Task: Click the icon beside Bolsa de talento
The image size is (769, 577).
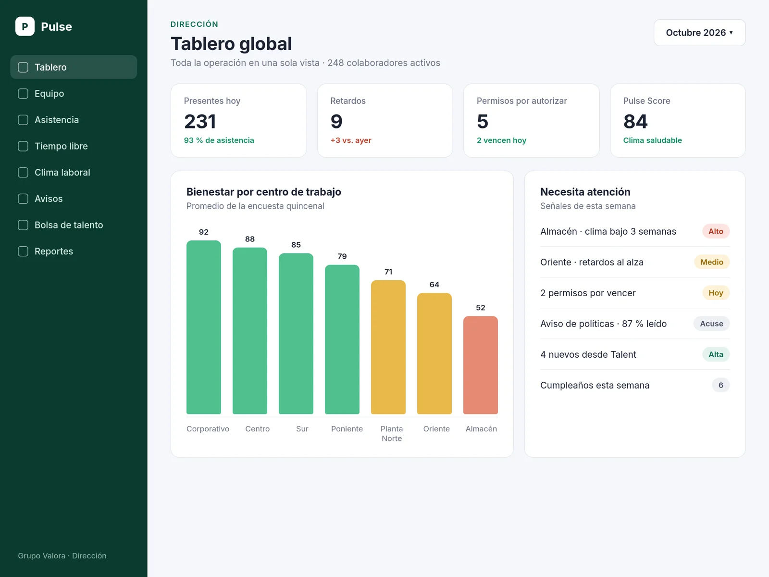Action: tap(23, 225)
